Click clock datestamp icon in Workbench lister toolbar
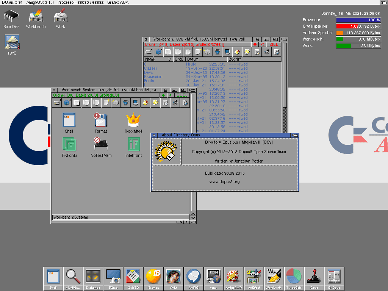Screen dimensions: 388x291 tap(257, 52)
